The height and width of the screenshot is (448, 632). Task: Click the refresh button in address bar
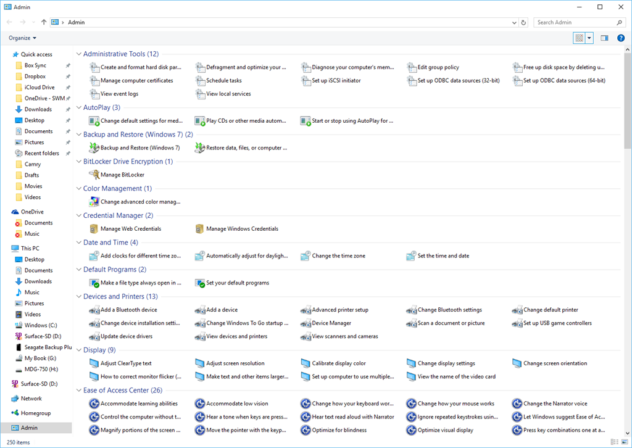coord(524,22)
